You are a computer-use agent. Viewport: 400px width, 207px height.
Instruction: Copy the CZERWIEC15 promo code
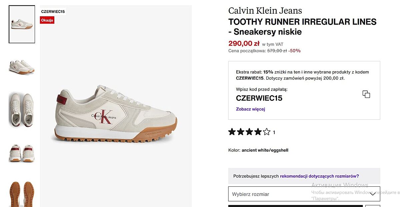[x=366, y=94]
